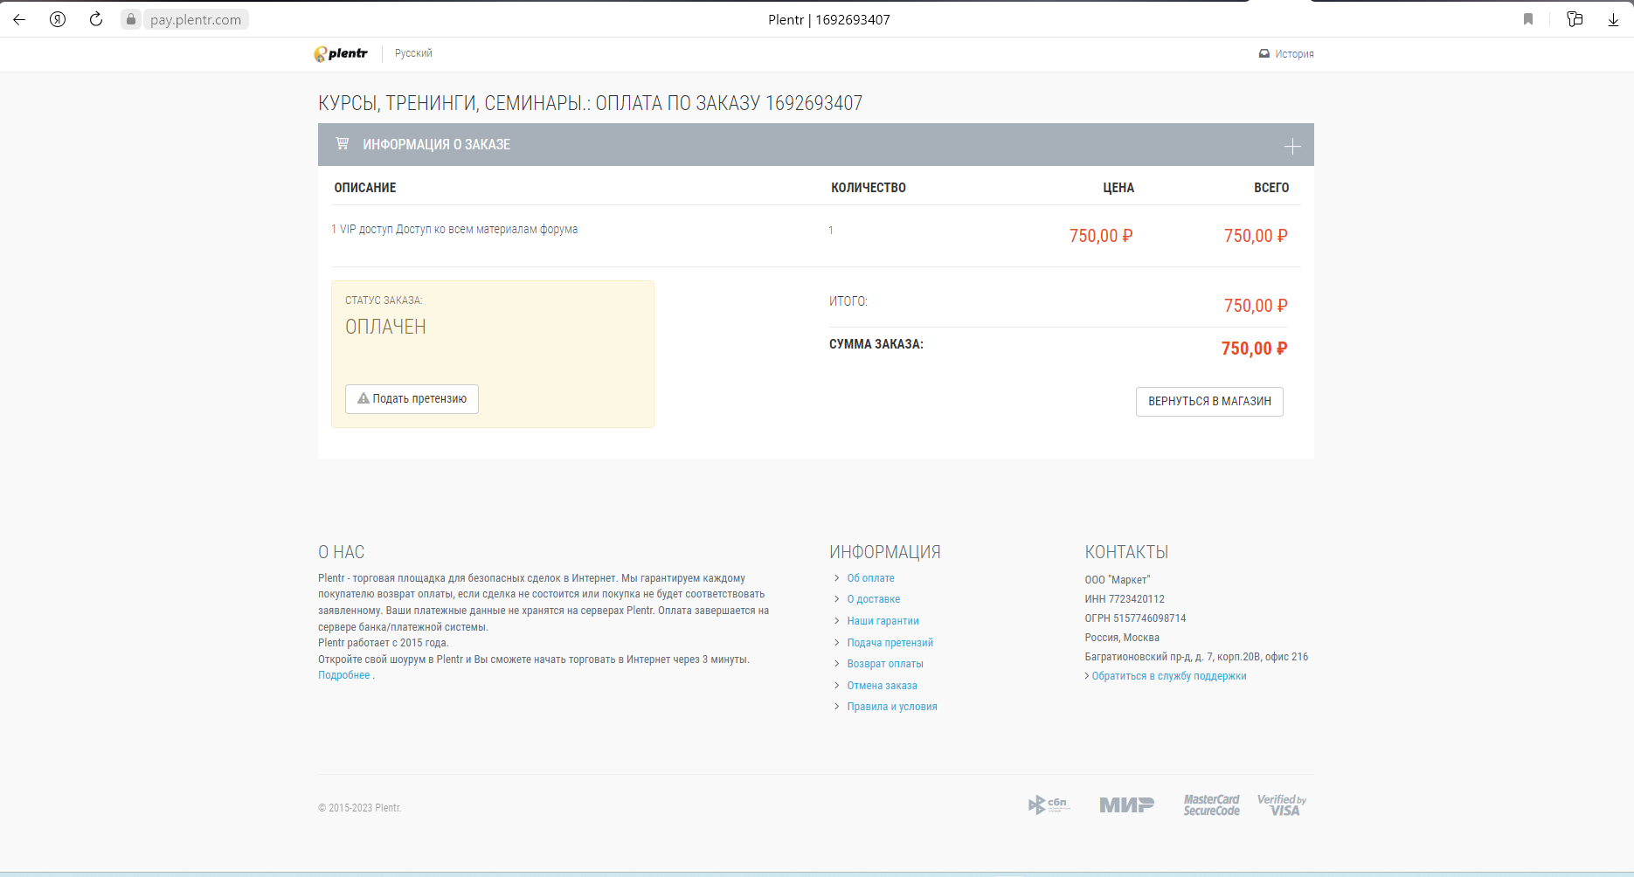Open the Подробнее link
Viewport: 1634px width, 877px height.
tap(344, 675)
